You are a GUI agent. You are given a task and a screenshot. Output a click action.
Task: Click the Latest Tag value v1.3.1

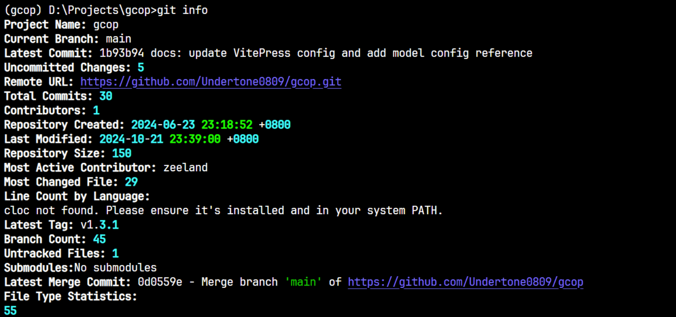(100, 225)
